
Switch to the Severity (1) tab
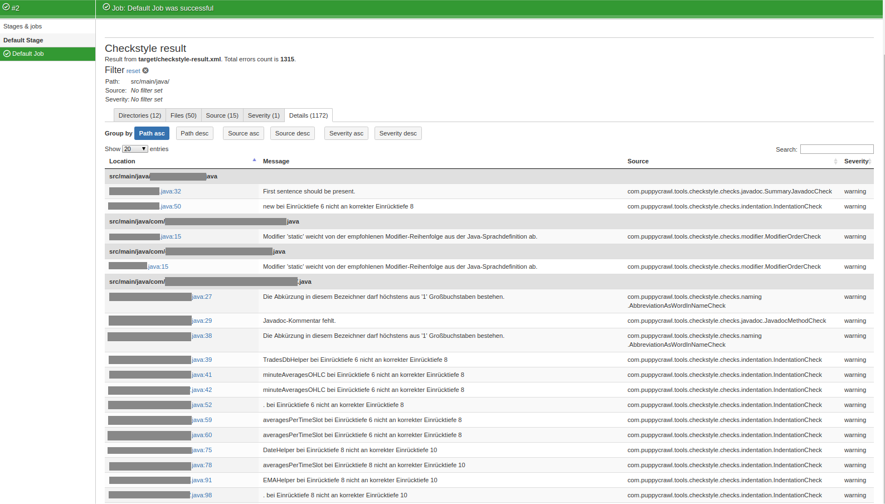pyautogui.click(x=264, y=115)
